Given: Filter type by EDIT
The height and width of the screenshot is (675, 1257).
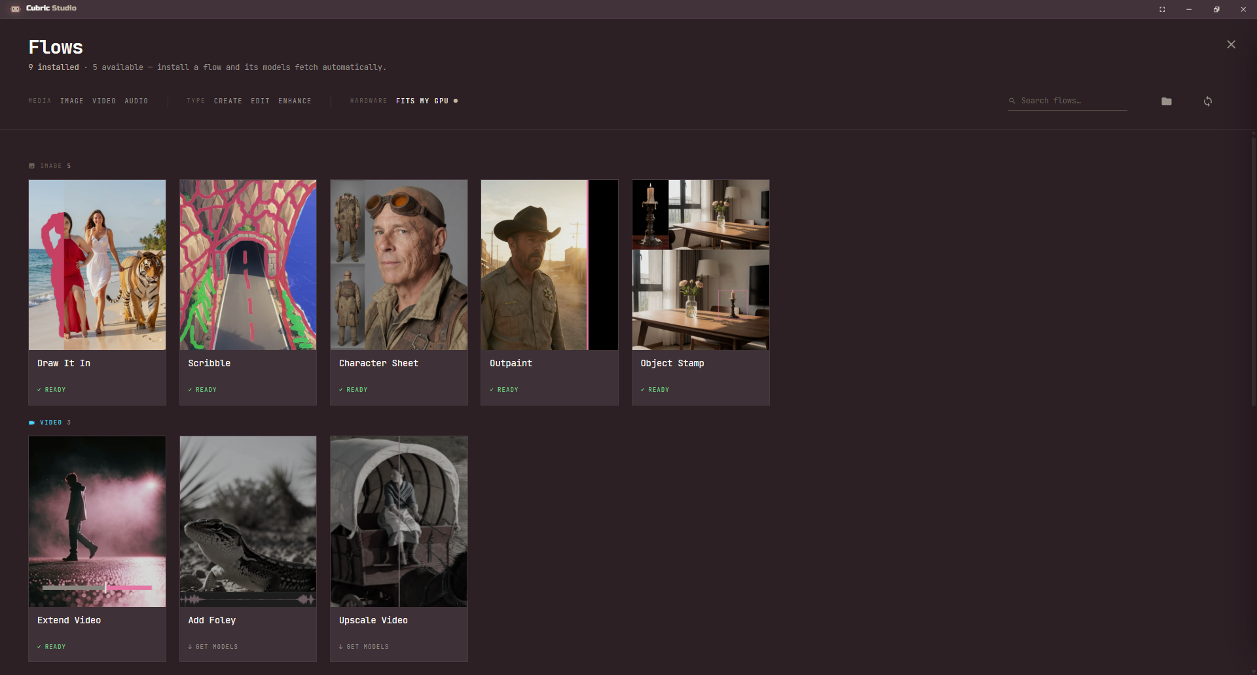Looking at the screenshot, I should tap(260, 101).
